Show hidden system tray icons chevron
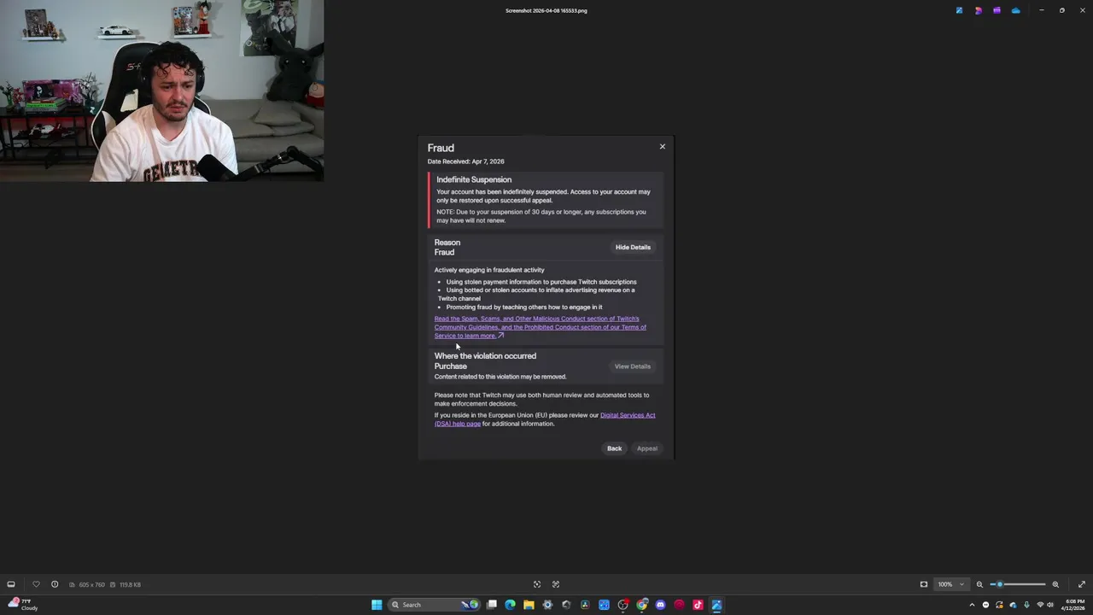Viewport: 1093px width, 615px height. click(x=972, y=605)
